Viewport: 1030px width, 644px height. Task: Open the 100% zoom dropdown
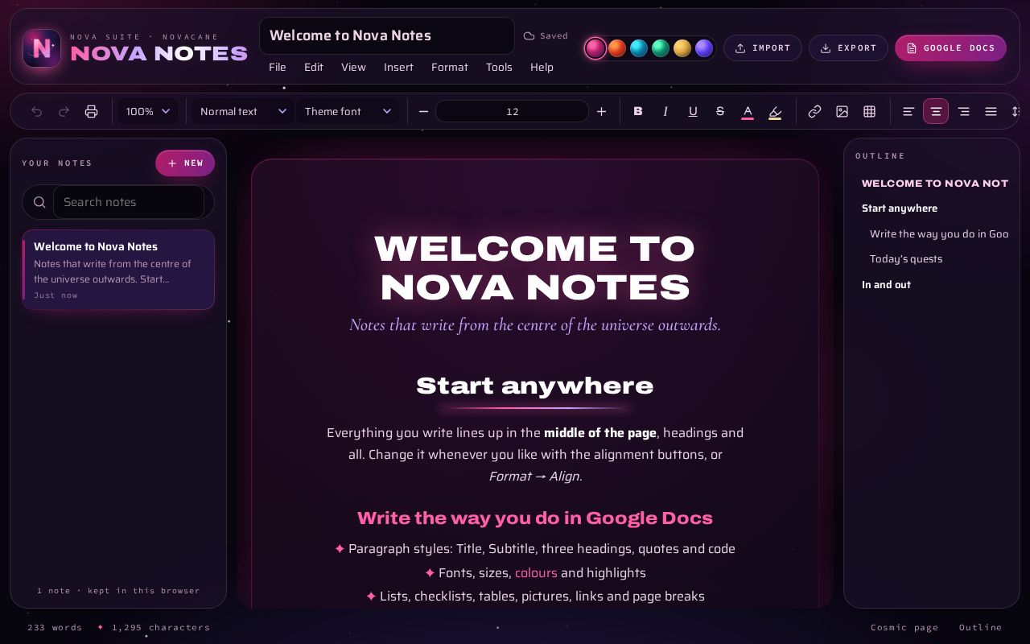coord(148,111)
